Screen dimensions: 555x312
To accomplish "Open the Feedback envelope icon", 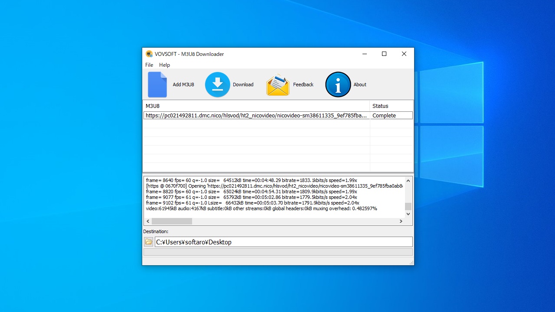I will point(278,84).
